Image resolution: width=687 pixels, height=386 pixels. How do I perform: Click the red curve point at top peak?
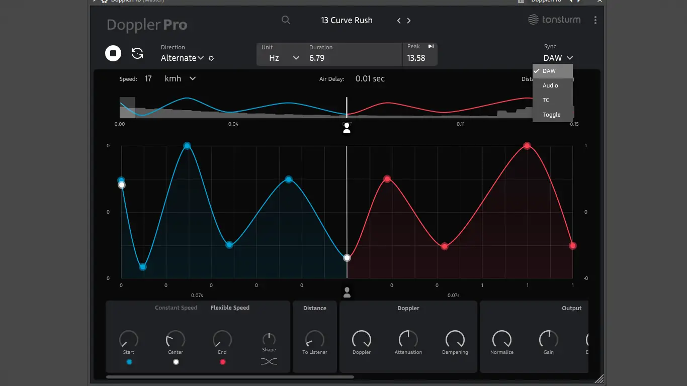coord(527,146)
